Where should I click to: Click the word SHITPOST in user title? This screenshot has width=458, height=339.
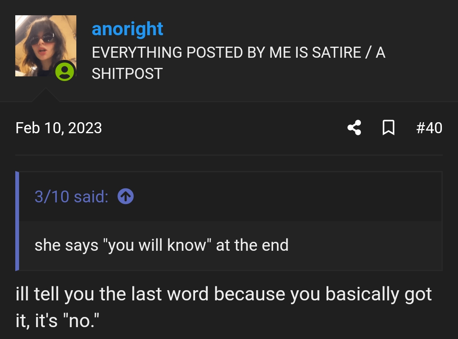click(127, 74)
